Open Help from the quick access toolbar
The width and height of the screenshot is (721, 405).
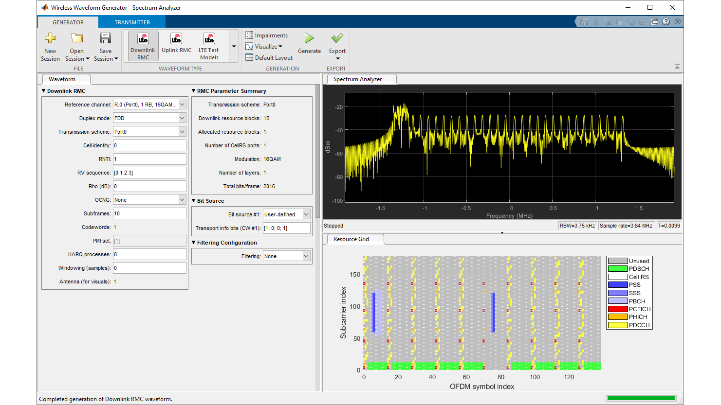pyautogui.click(x=666, y=21)
